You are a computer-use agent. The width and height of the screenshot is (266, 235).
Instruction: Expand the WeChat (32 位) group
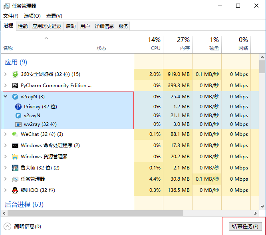tap(6, 134)
